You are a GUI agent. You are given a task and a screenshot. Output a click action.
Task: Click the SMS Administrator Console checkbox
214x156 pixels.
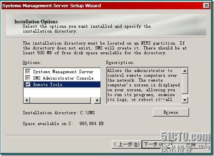point(28,78)
